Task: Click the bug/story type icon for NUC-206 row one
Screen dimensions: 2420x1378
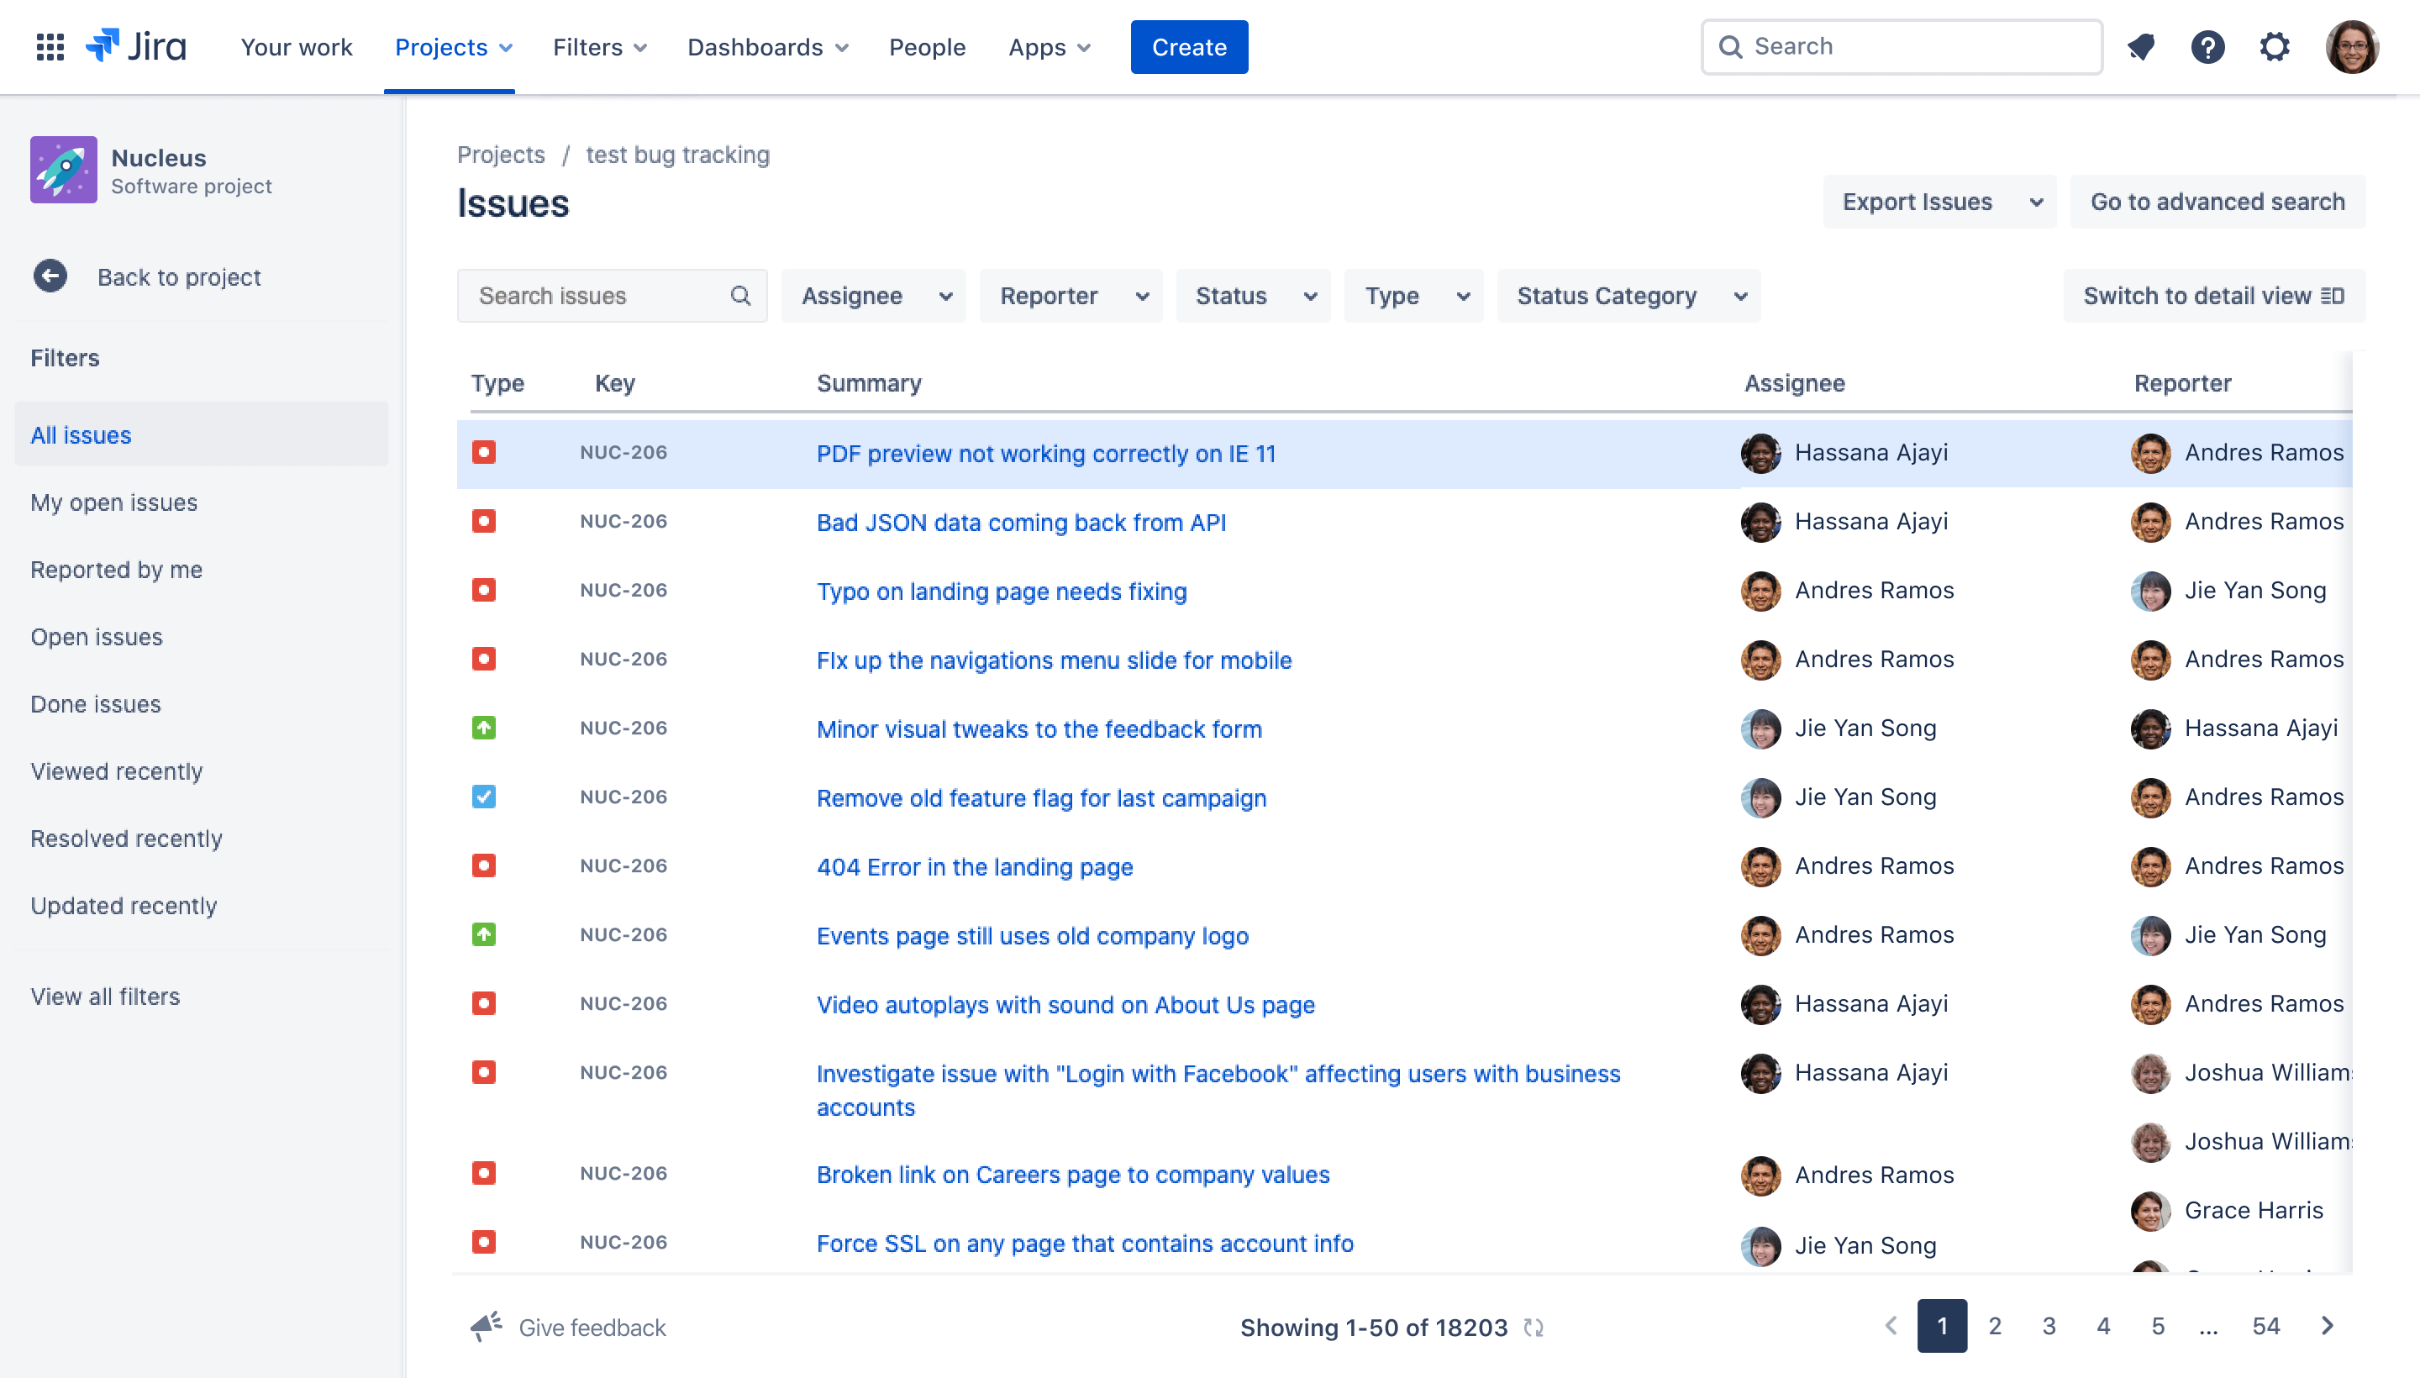Action: click(482, 450)
